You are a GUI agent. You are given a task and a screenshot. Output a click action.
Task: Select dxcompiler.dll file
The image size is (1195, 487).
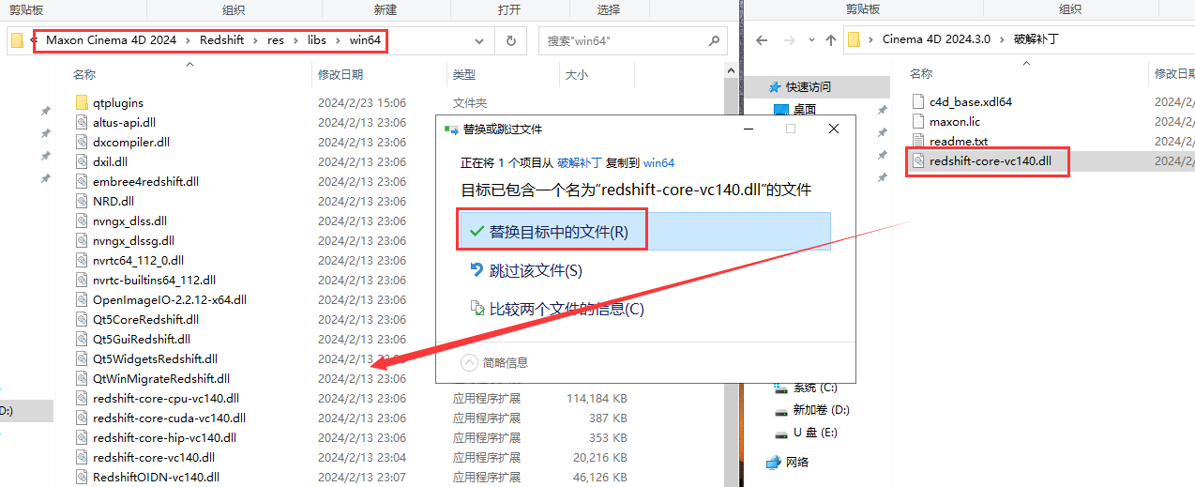[x=131, y=143]
